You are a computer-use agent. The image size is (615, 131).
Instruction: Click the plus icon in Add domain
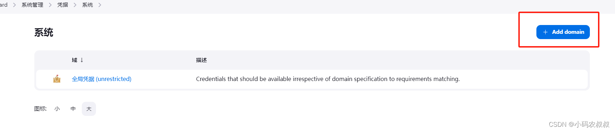coord(545,32)
